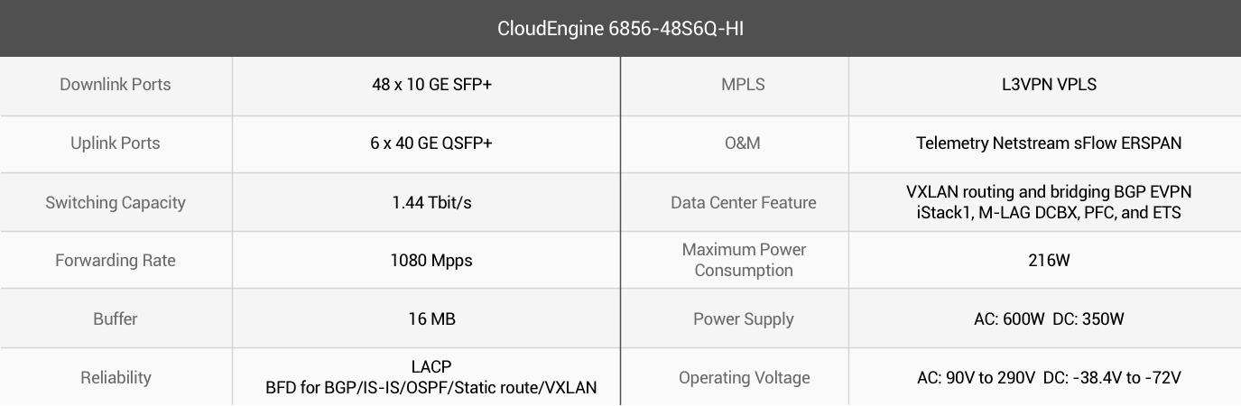Click the L3VPN VPLS value
Image resolution: width=1241 pixels, height=406 pixels.
[x=1043, y=85]
